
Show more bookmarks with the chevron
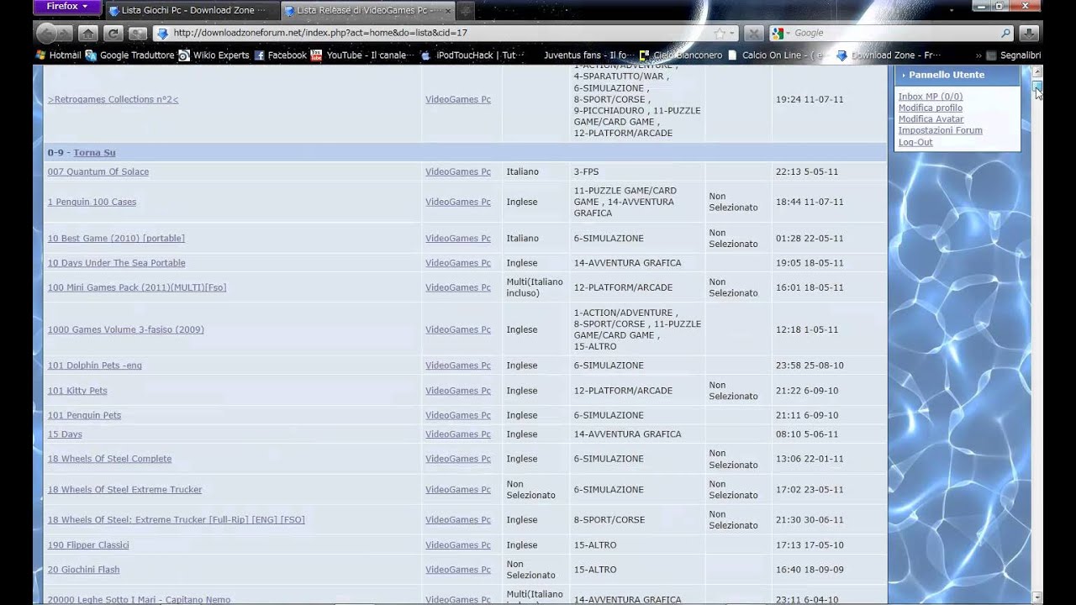(x=978, y=55)
